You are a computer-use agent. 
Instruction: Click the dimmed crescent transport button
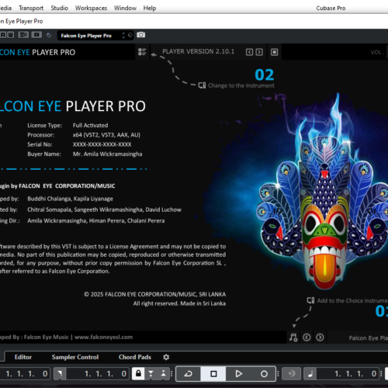point(291,373)
